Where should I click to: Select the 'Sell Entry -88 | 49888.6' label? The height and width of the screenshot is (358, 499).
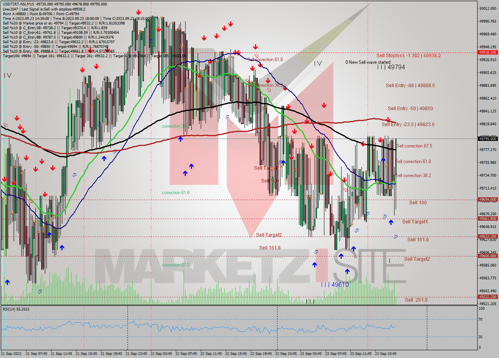(410, 86)
